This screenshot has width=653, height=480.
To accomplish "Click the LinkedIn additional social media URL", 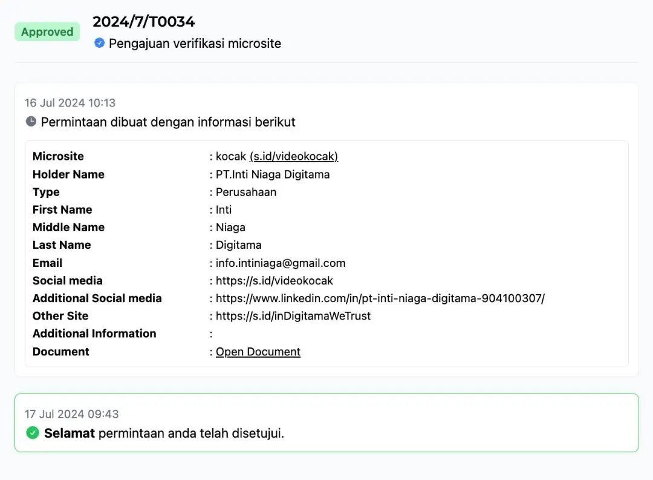I will (x=380, y=298).
